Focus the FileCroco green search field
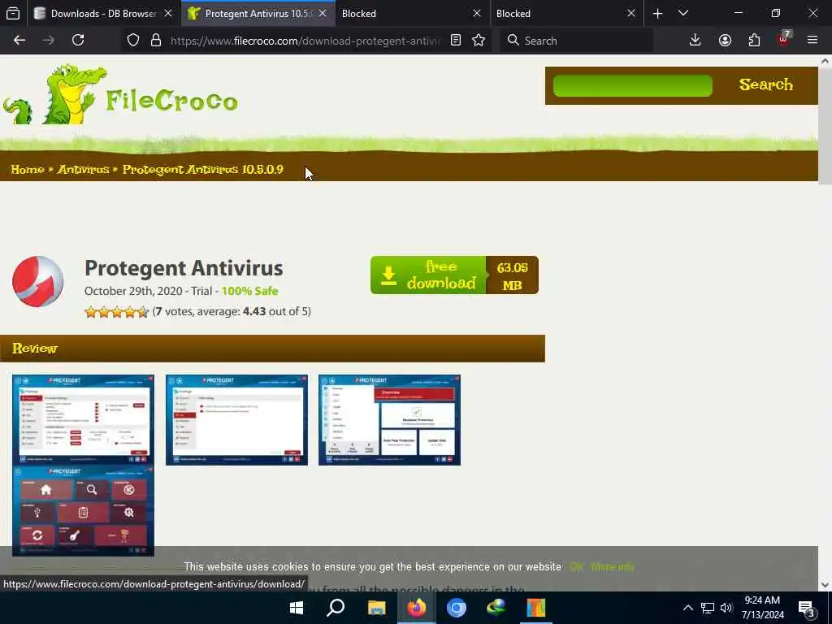The image size is (832, 624). coord(632,85)
